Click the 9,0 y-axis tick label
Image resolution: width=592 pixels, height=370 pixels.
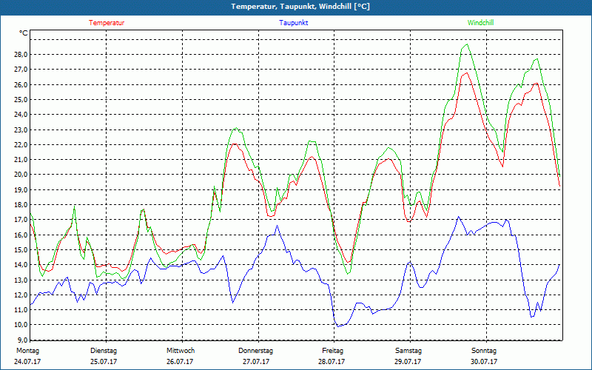pyautogui.click(x=21, y=340)
